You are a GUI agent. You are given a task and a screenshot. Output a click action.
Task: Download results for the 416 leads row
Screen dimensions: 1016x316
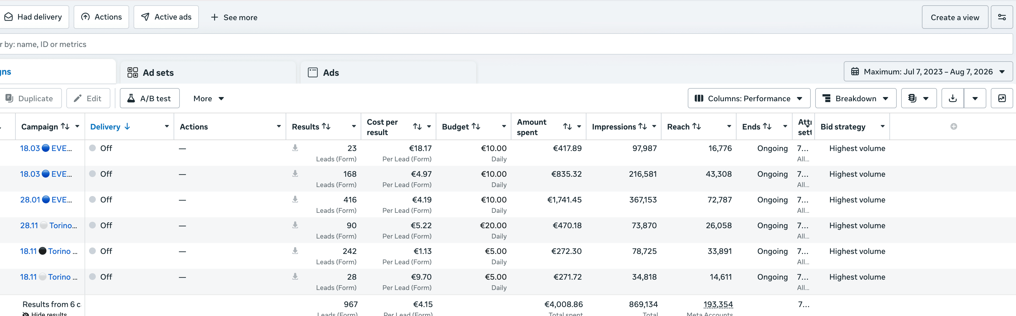295,199
